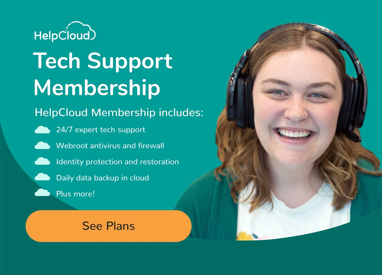The height and width of the screenshot is (275, 382).
Task: Click cloud icon beside Identity protection and restoration
Action: (42, 161)
